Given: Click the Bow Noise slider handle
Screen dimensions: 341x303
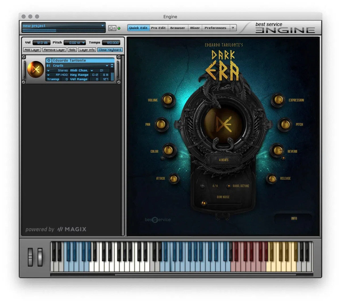Looking at the screenshot, I should pos(203,203).
